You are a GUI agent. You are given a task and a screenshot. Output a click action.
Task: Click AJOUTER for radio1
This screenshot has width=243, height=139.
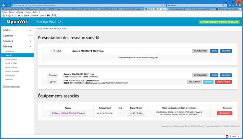(x=226, y=75)
